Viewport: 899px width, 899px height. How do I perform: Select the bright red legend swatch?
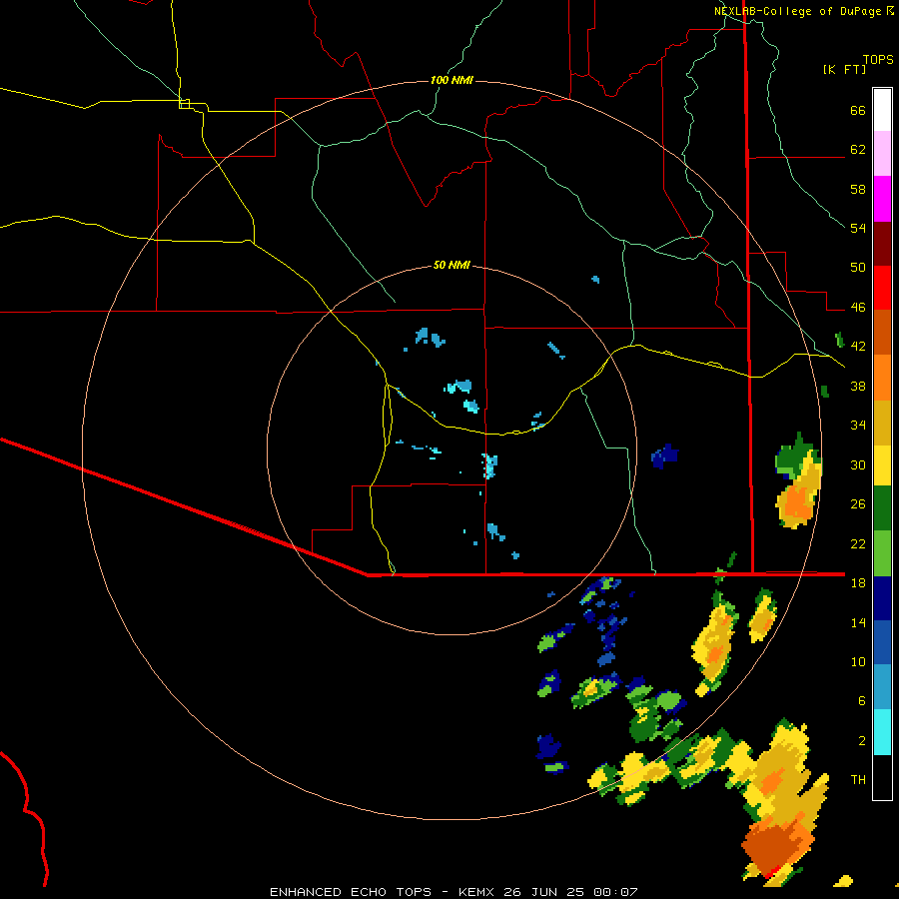pos(882,288)
